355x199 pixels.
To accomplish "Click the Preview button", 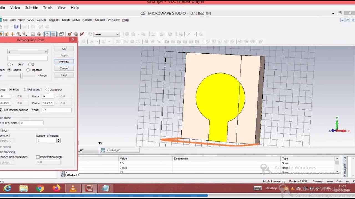I will 64,62.
